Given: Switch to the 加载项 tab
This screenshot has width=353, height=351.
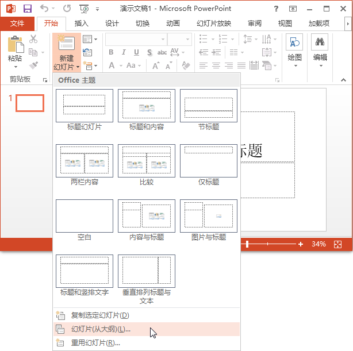Looking at the screenshot, I should tap(319, 24).
